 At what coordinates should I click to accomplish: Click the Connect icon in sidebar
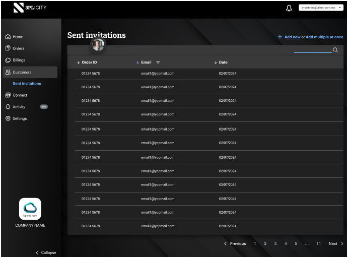click(x=8, y=95)
